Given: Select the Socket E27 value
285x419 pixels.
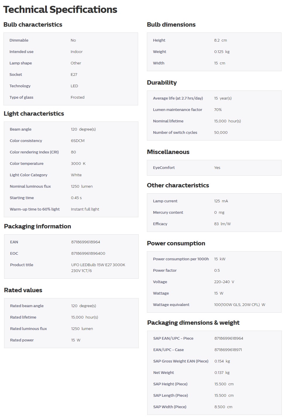Looking at the screenshot, I should [x=74, y=75].
